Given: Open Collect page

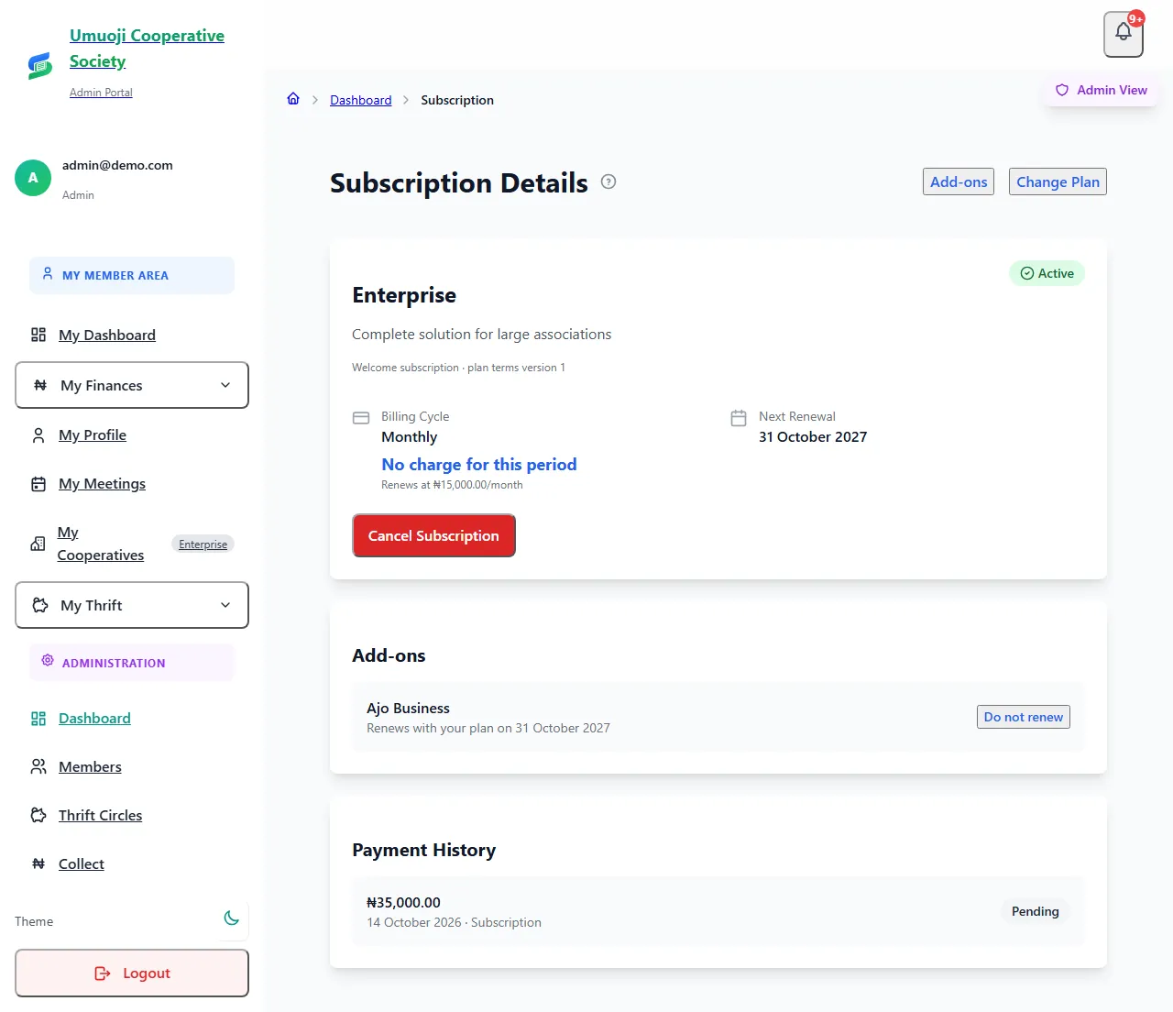Looking at the screenshot, I should [x=82, y=863].
